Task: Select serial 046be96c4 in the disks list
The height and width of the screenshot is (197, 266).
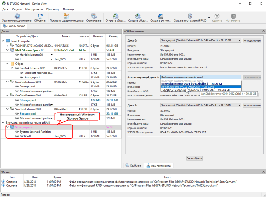Action: [60, 96]
